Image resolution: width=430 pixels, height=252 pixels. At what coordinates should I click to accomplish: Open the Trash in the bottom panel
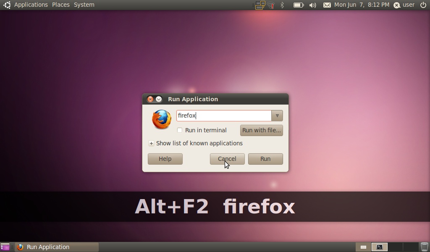pos(424,247)
